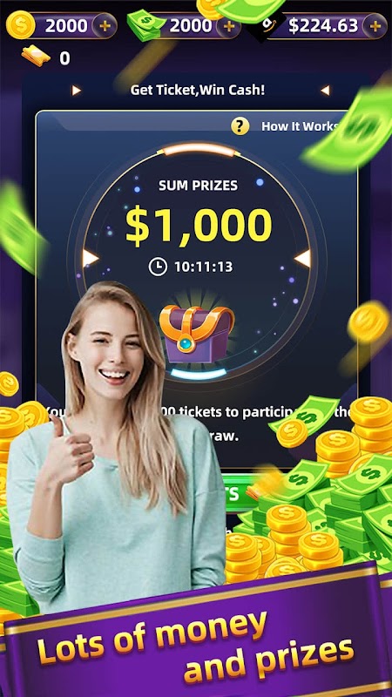Tap the golden ticket icon

point(36,57)
